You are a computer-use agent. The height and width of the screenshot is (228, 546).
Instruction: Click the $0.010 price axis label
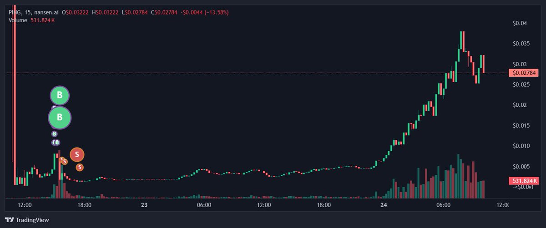(522, 146)
